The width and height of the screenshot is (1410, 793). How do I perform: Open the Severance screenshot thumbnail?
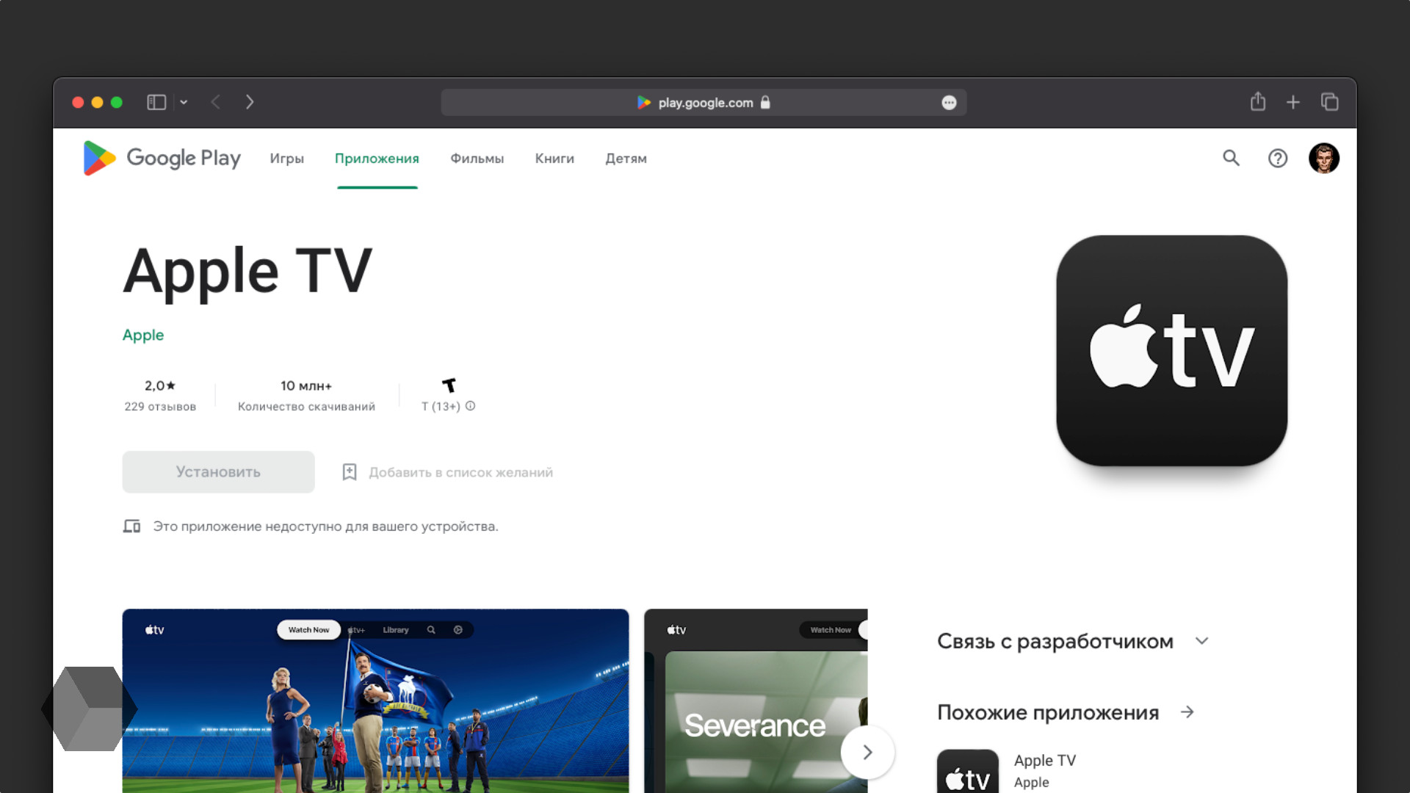[756, 700]
